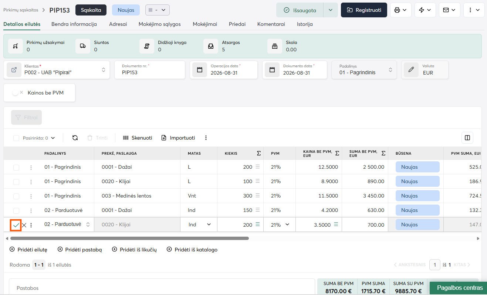Open the email envelope menu
Image resolution: width=487 pixels, height=295 pixels.
pyautogui.click(x=450, y=10)
